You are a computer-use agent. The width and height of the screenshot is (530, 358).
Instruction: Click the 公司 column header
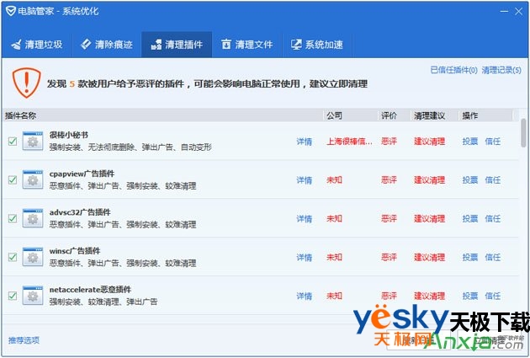point(351,115)
